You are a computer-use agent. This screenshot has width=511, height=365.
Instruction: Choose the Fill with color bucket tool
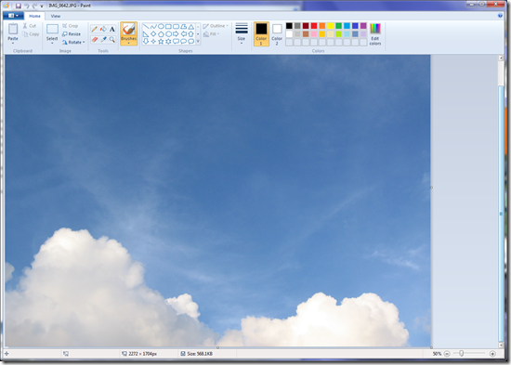(x=103, y=29)
